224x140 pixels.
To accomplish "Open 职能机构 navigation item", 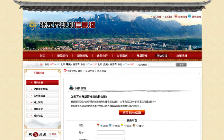I will point(63,56).
